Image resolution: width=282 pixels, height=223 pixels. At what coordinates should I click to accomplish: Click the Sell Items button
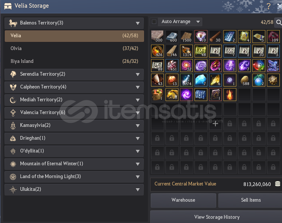pos(251,200)
